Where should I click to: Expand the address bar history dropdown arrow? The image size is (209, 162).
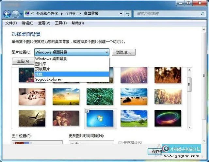tap(121, 14)
